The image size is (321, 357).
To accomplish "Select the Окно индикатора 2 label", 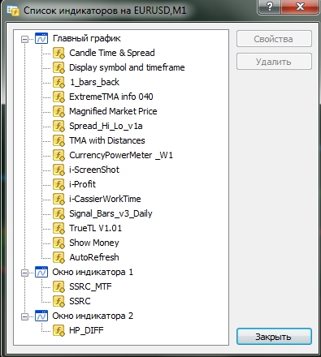I will click(x=93, y=316).
